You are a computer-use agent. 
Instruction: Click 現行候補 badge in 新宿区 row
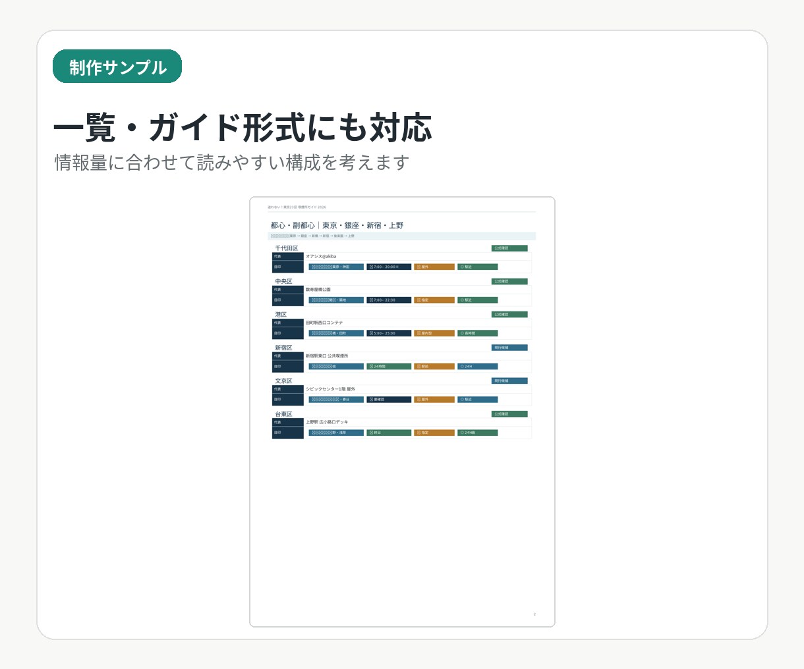tap(509, 348)
